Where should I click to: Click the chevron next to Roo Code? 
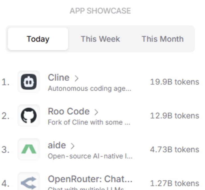(x=96, y=112)
